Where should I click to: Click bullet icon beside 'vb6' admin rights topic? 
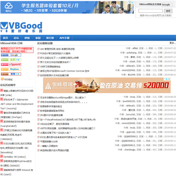(39, 49)
